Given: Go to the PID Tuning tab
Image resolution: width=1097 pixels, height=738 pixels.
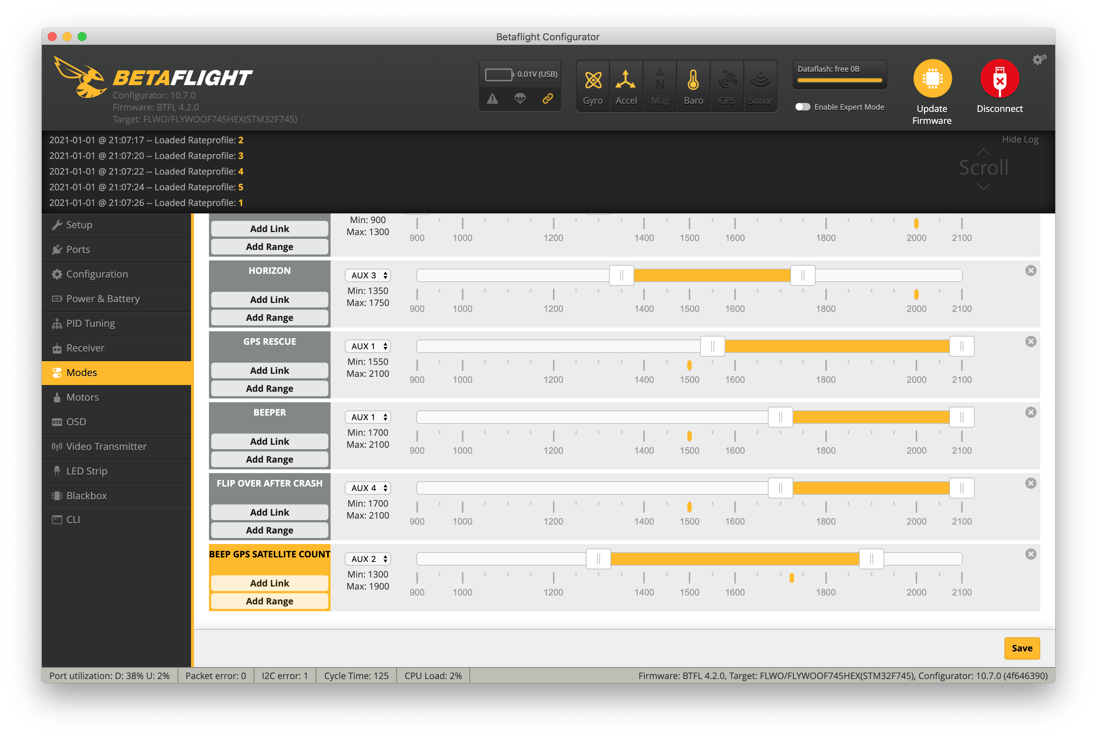Looking at the screenshot, I should tap(116, 323).
